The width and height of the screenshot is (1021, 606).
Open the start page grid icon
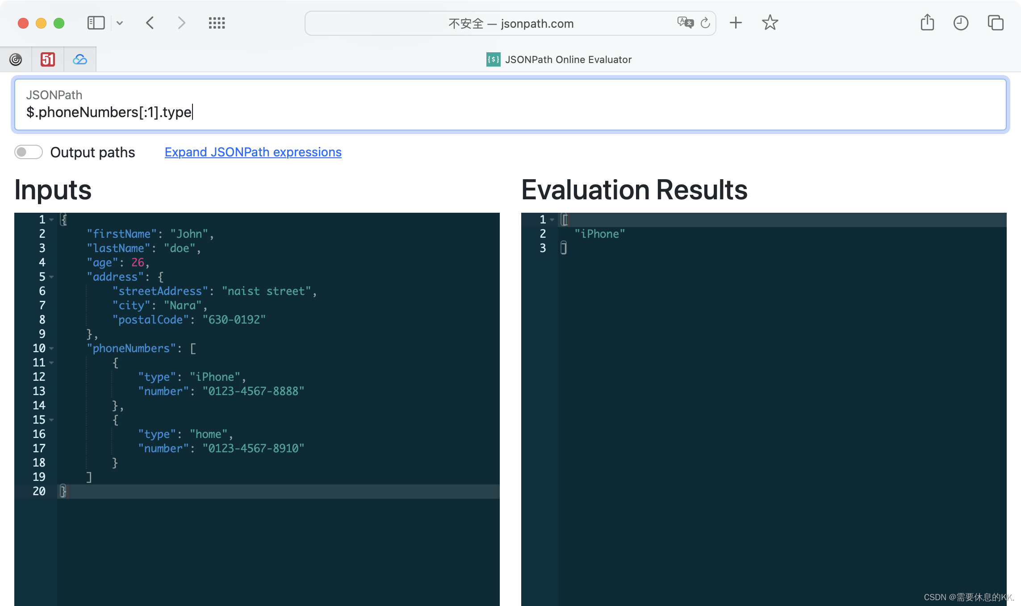[217, 23]
